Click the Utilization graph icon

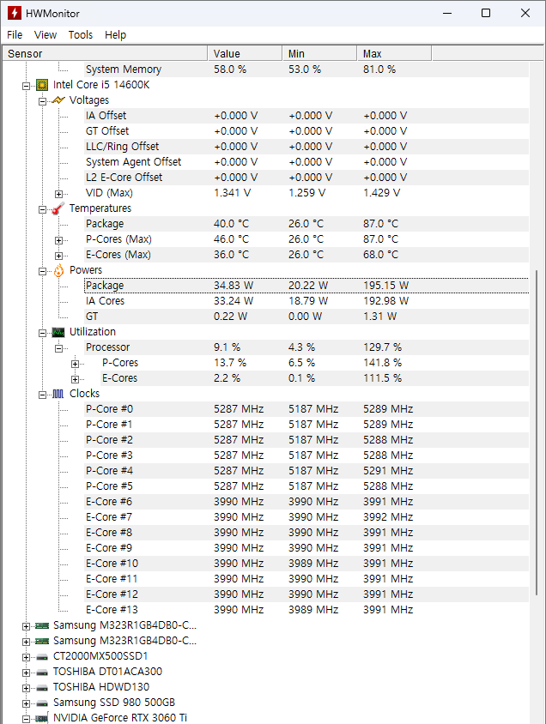(58, 332)
